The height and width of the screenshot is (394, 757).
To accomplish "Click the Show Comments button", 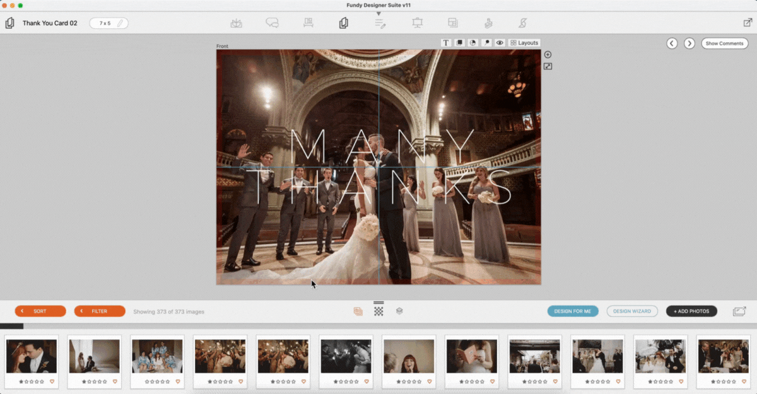I will coord(725,43).
